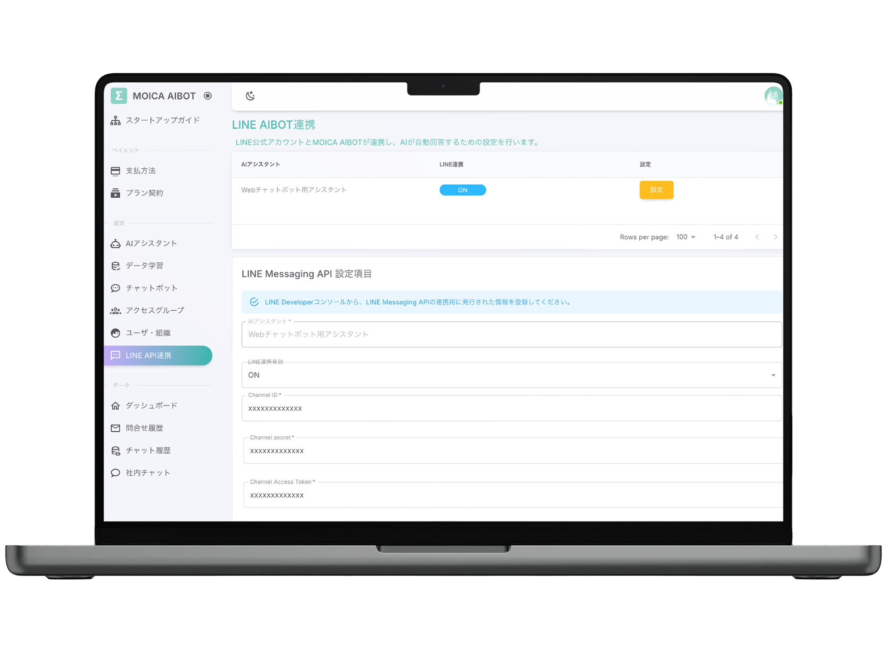This screenshot has width=890, height=667.
Task: Click the 社内チャット bubble icon
Action: 115,473
